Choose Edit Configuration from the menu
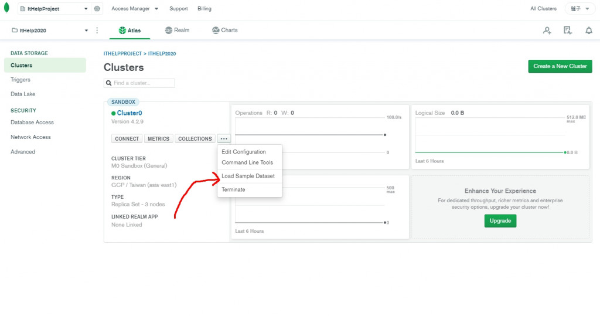Screen dimensions: 600x316 tap(243, 152)
